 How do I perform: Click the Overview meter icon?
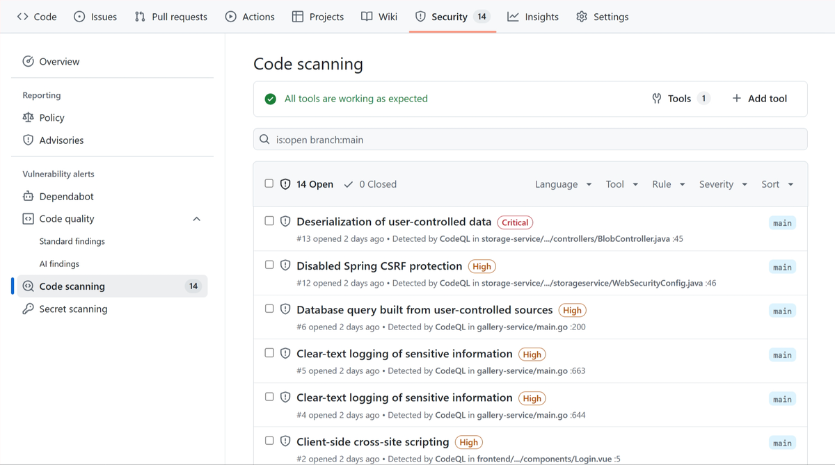click(x=28, y=61)
